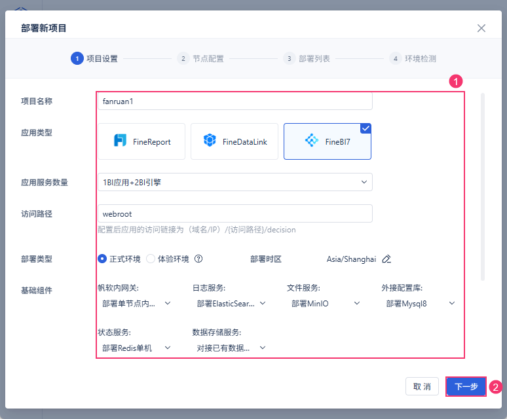This screenshot has height=419, width=507.
Task: Click the 日志服务: label
Action: [x=209, y=288]
